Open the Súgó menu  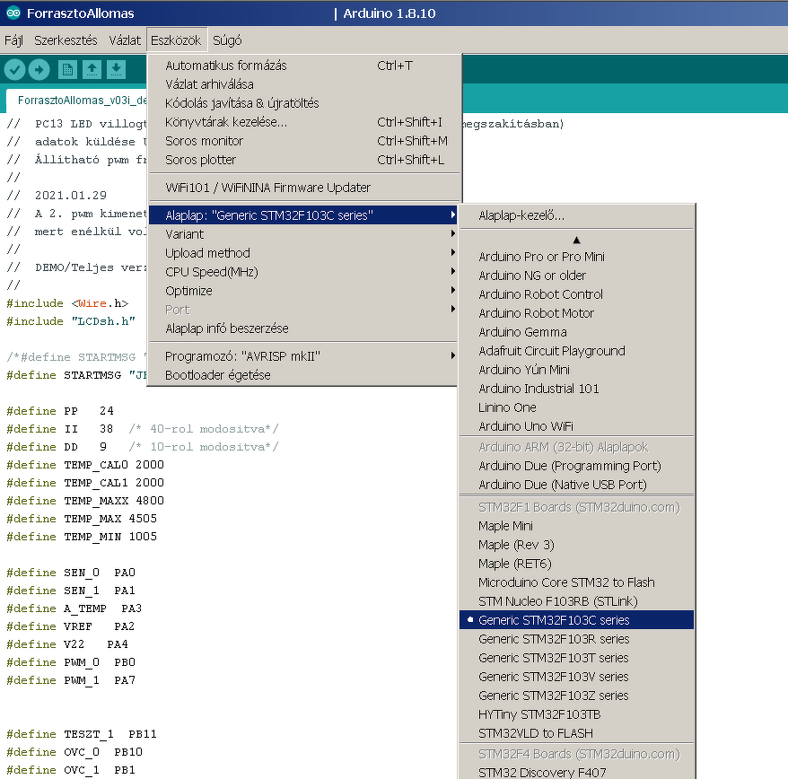(227, 40)
